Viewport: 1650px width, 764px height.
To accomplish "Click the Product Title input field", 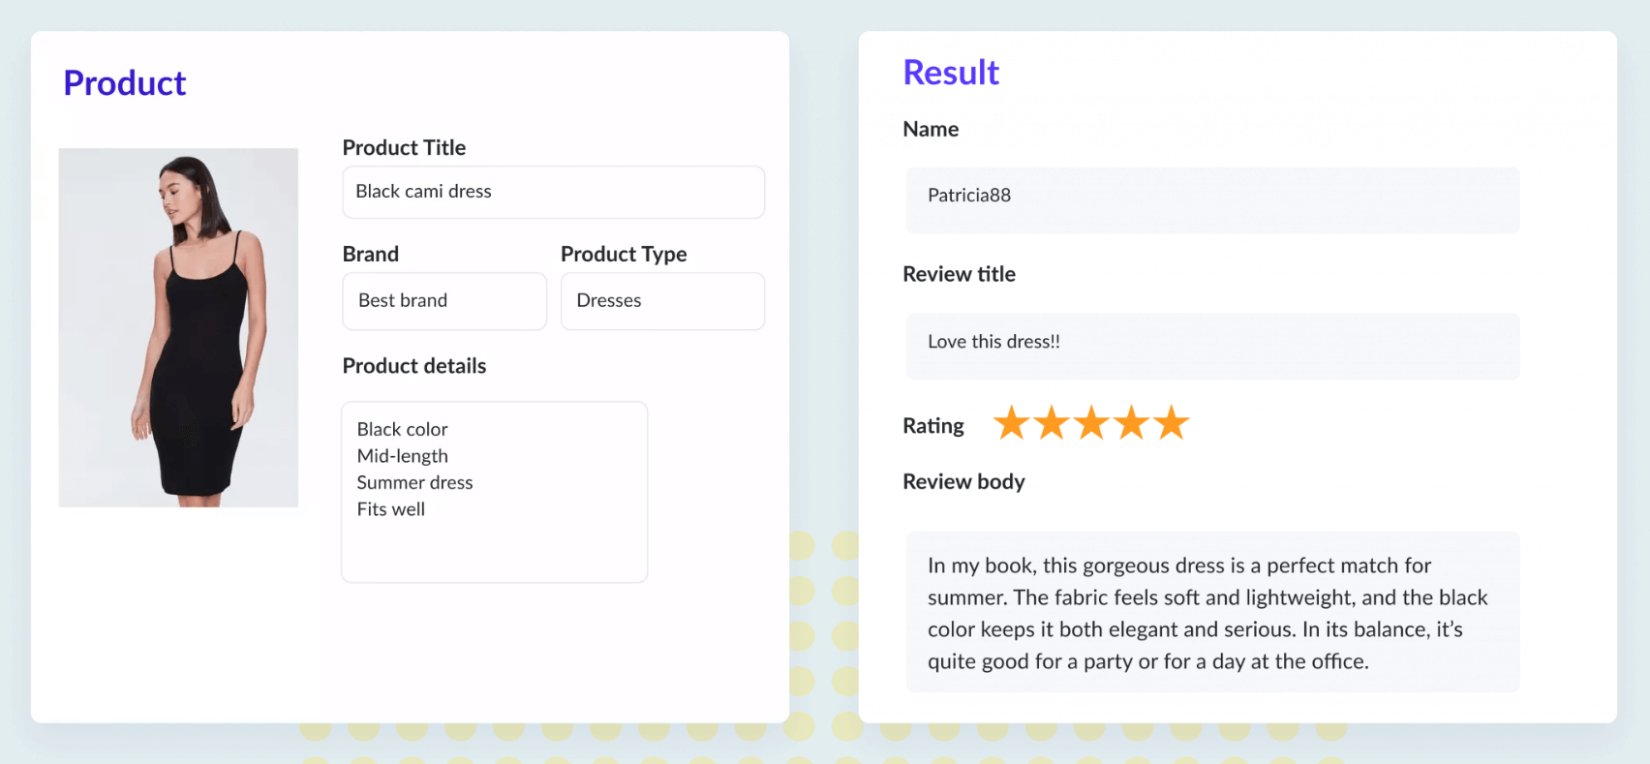I will click(552, 192).
